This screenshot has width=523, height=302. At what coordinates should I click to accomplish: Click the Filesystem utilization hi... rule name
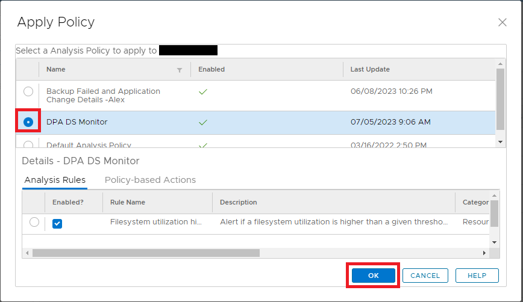click(156, 222)
